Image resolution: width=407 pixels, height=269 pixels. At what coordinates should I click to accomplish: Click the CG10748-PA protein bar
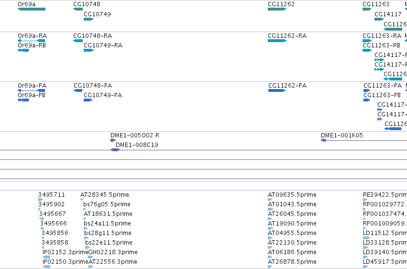click(x=78, y=90)
